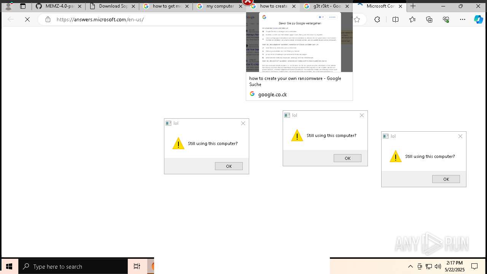This screenshot has height=274, width=487.
Task: Open the volume tray icon
Action: [438, 266]
